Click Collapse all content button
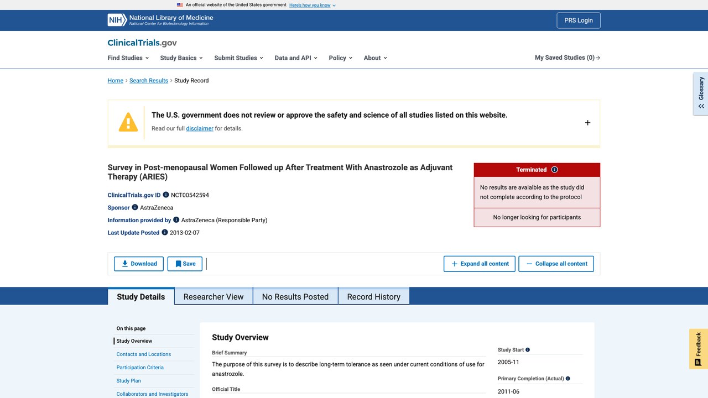 [x=556, y=264]
